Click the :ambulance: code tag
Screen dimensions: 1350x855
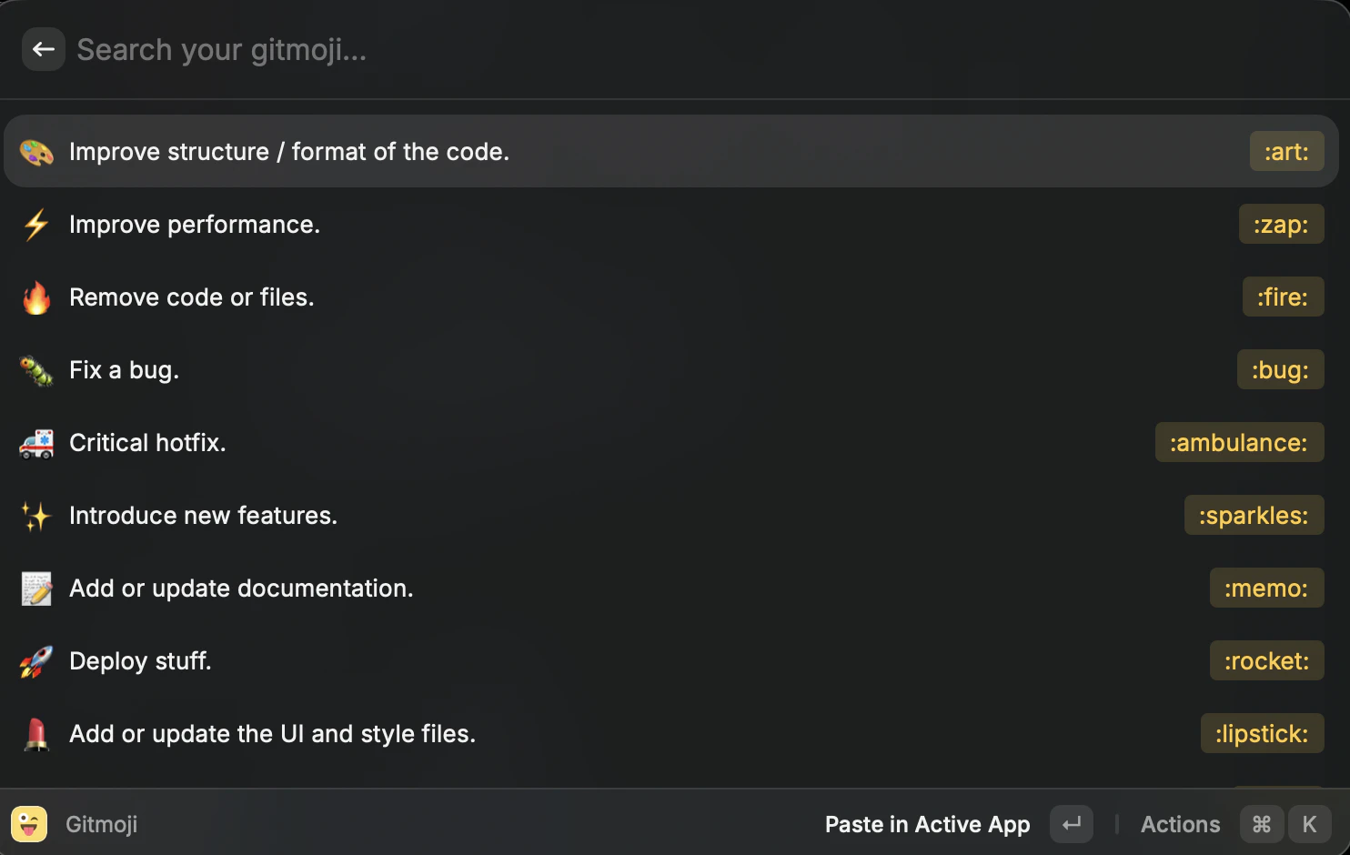click(x=1239, y=442)
